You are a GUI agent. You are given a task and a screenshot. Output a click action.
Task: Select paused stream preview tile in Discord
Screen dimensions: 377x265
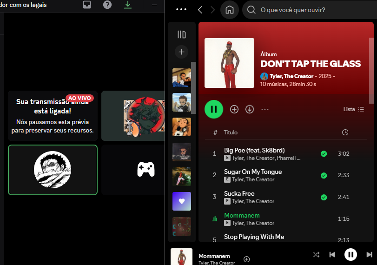tap(53, 116)
